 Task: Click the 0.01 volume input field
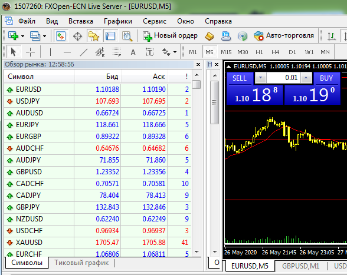pos(283,78)
